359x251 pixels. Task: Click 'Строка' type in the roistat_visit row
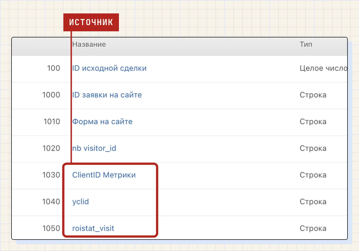coord(313,228)
